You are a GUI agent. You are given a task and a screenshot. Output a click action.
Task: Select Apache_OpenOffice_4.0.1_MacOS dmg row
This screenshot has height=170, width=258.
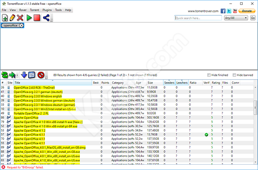tap(127, 148)
